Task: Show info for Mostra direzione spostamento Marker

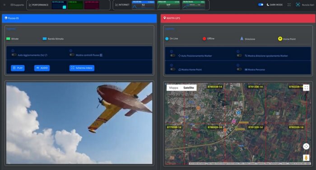Action: tap(238, 51)
